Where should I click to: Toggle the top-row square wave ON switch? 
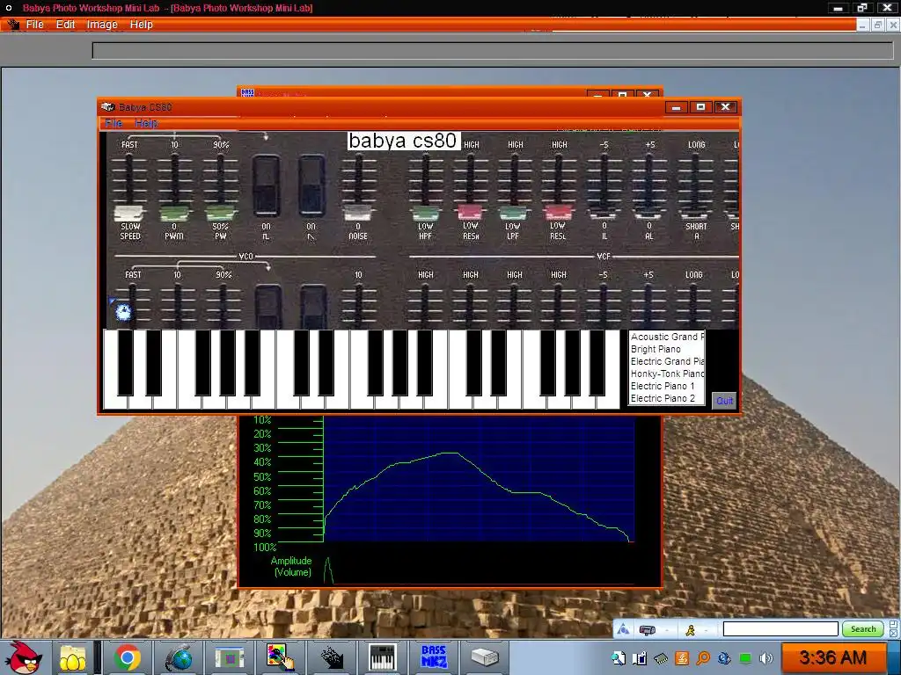coord(266,185)
